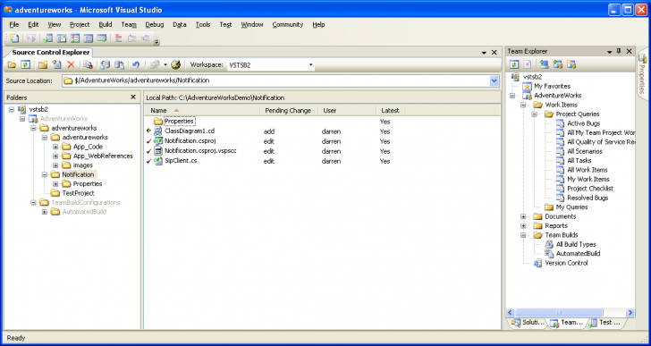Click the New Folder icon in Source Control toolbar
This screenshot has height=346, width=651.
(x=42, y=65)
